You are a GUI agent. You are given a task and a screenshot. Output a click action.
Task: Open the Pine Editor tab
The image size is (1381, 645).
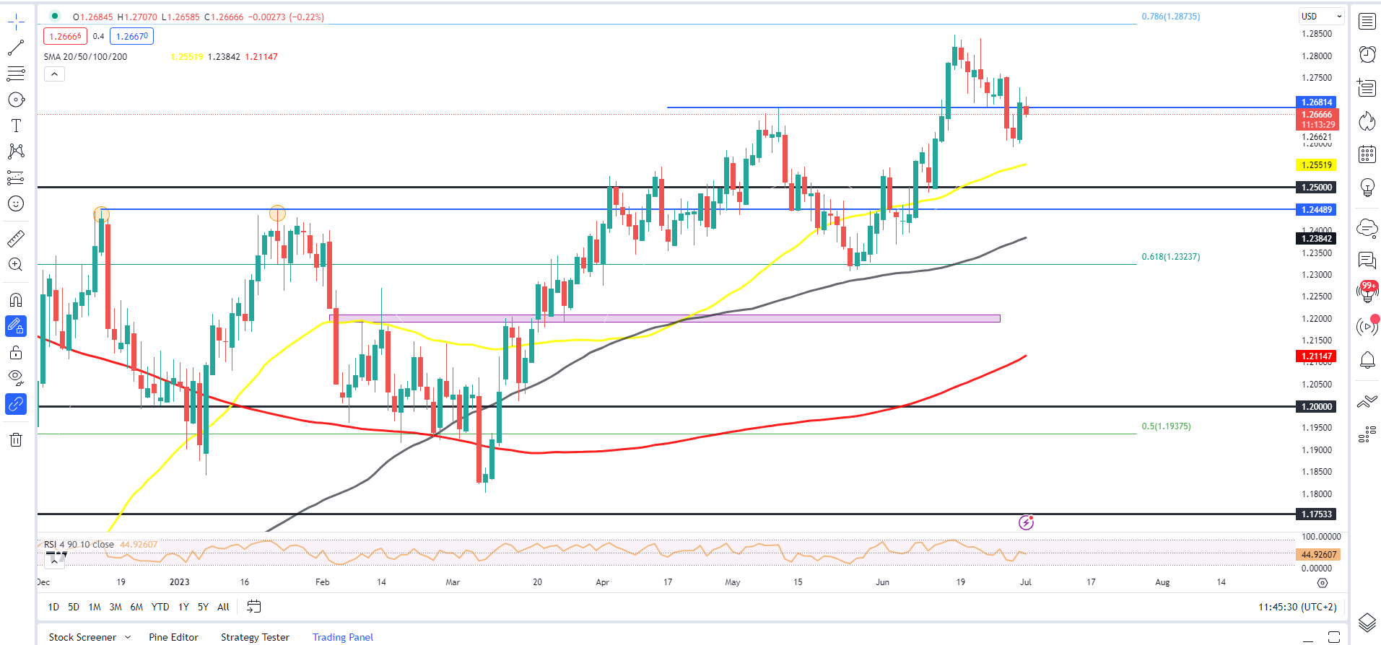point(173,637)
